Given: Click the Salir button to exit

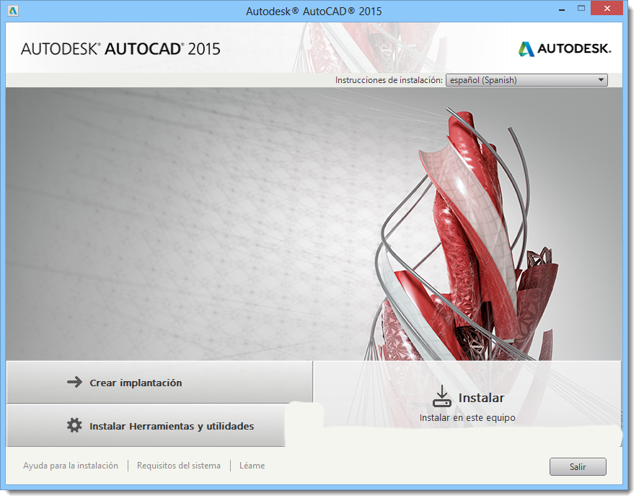Looking at the screenshot, I should pyautogui.click(x=577, y=466).
